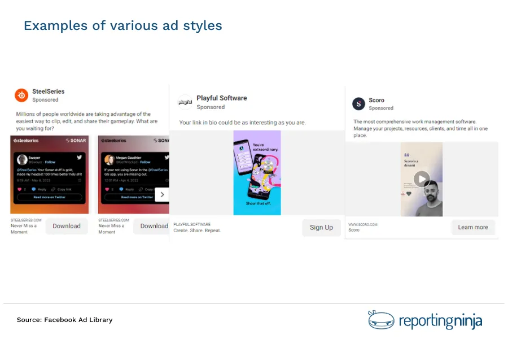
Task: Click the Sign Up button on the Playful Software ad
Action: (x=321, y=227)
